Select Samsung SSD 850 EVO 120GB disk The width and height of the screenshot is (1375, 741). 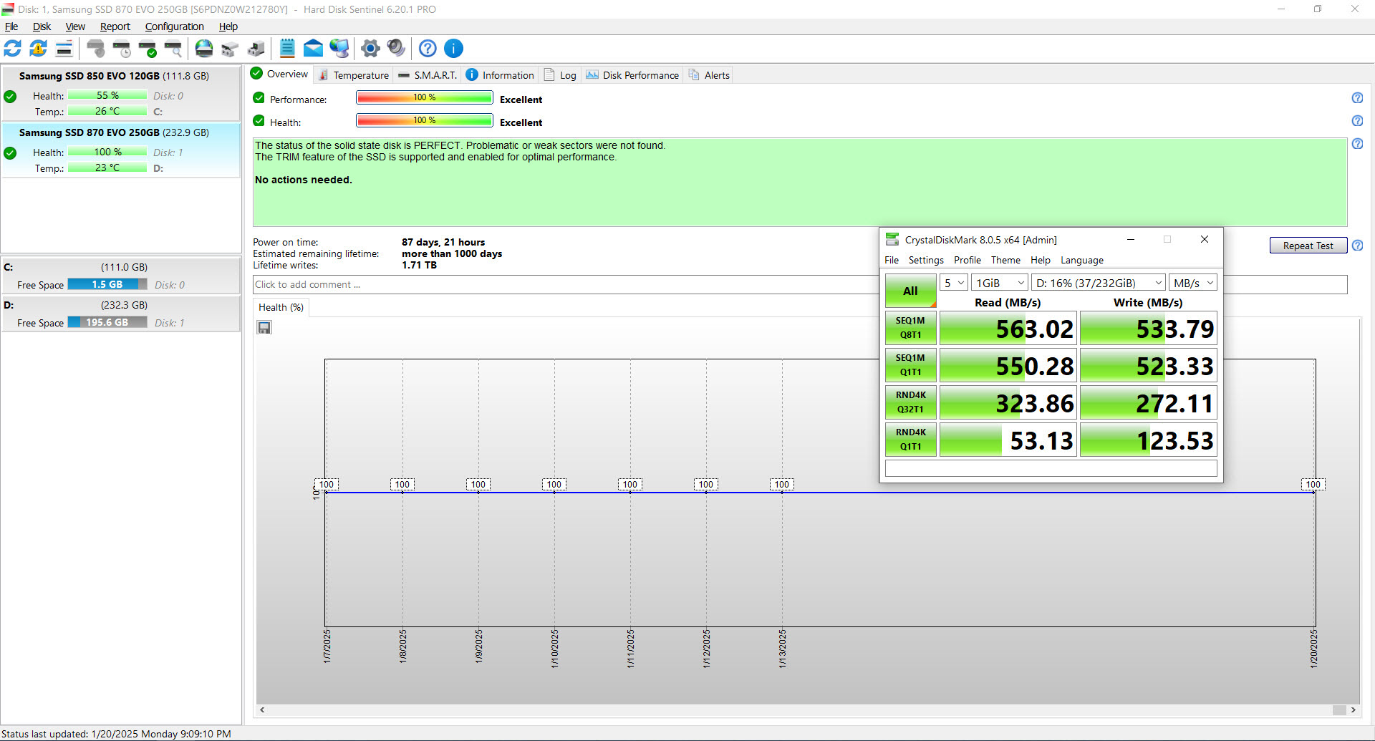(x=120, y=94)
